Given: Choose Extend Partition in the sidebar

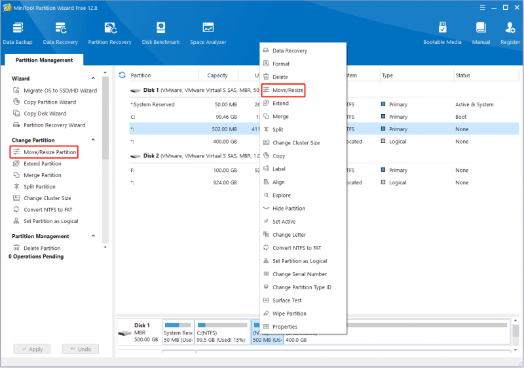Looking at the screenshot, I should [37, 163].
